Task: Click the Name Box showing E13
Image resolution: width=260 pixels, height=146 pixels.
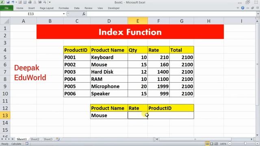Action: pyautogui.click(x=31, y=14)
